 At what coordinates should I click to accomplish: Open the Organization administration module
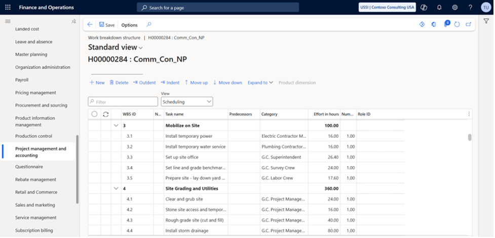pos(43,67)
